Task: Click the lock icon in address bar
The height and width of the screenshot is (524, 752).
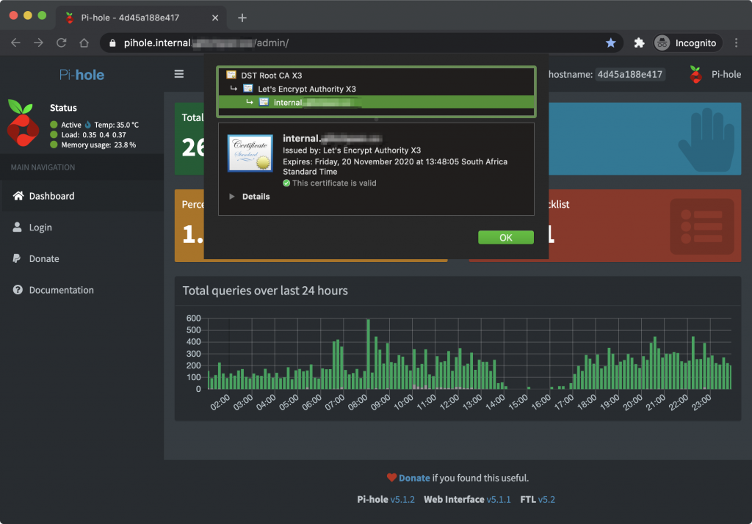Action: [x=112, y=43]
